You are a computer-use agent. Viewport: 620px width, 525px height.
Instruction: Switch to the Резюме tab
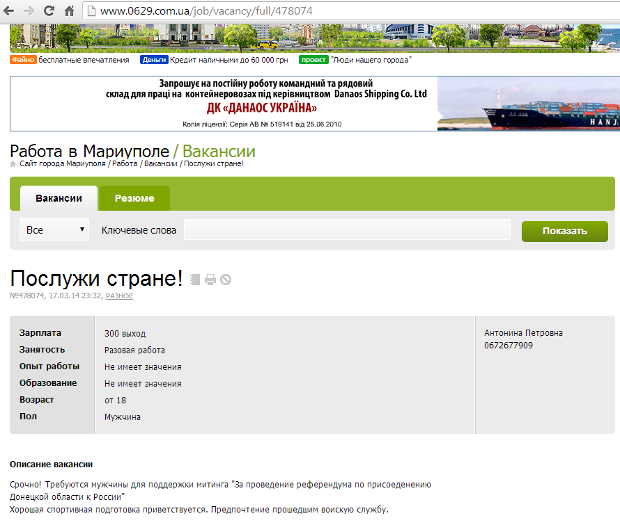[x=134, y=198]
